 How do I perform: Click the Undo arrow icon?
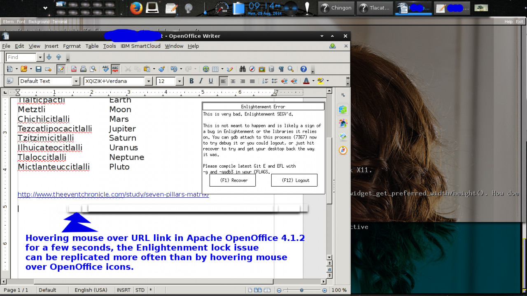(174, 69)
